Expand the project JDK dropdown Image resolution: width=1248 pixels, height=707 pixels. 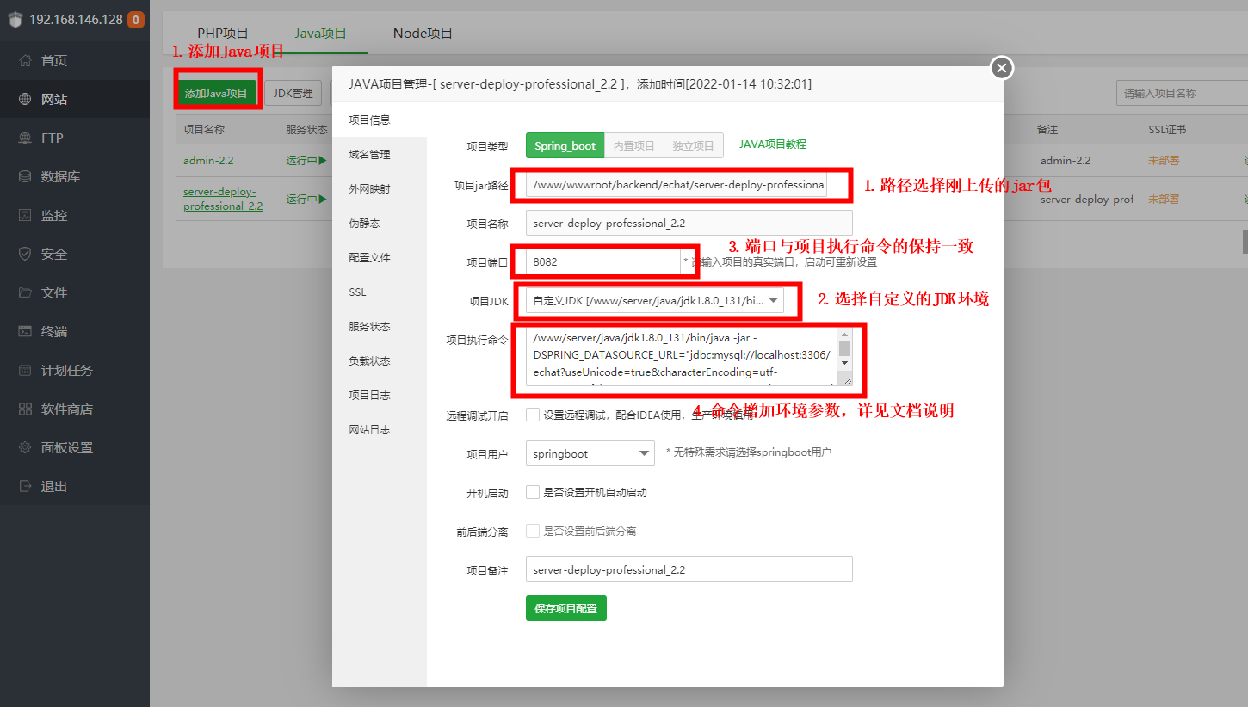click(x=655, y=300)
